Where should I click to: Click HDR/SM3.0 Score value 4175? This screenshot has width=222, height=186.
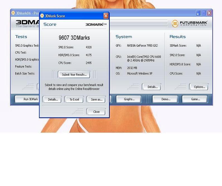[89, 55]
